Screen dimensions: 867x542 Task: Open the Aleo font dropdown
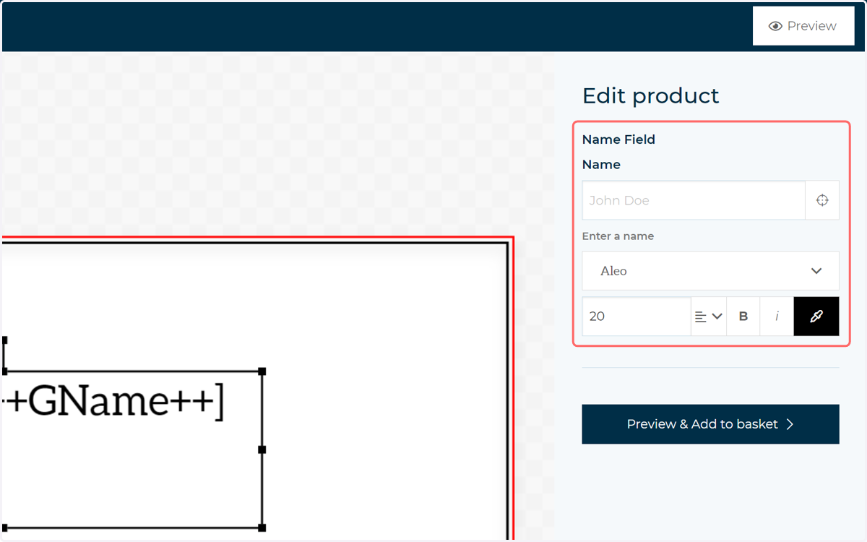pyautogui.click(x=710, y=271)
